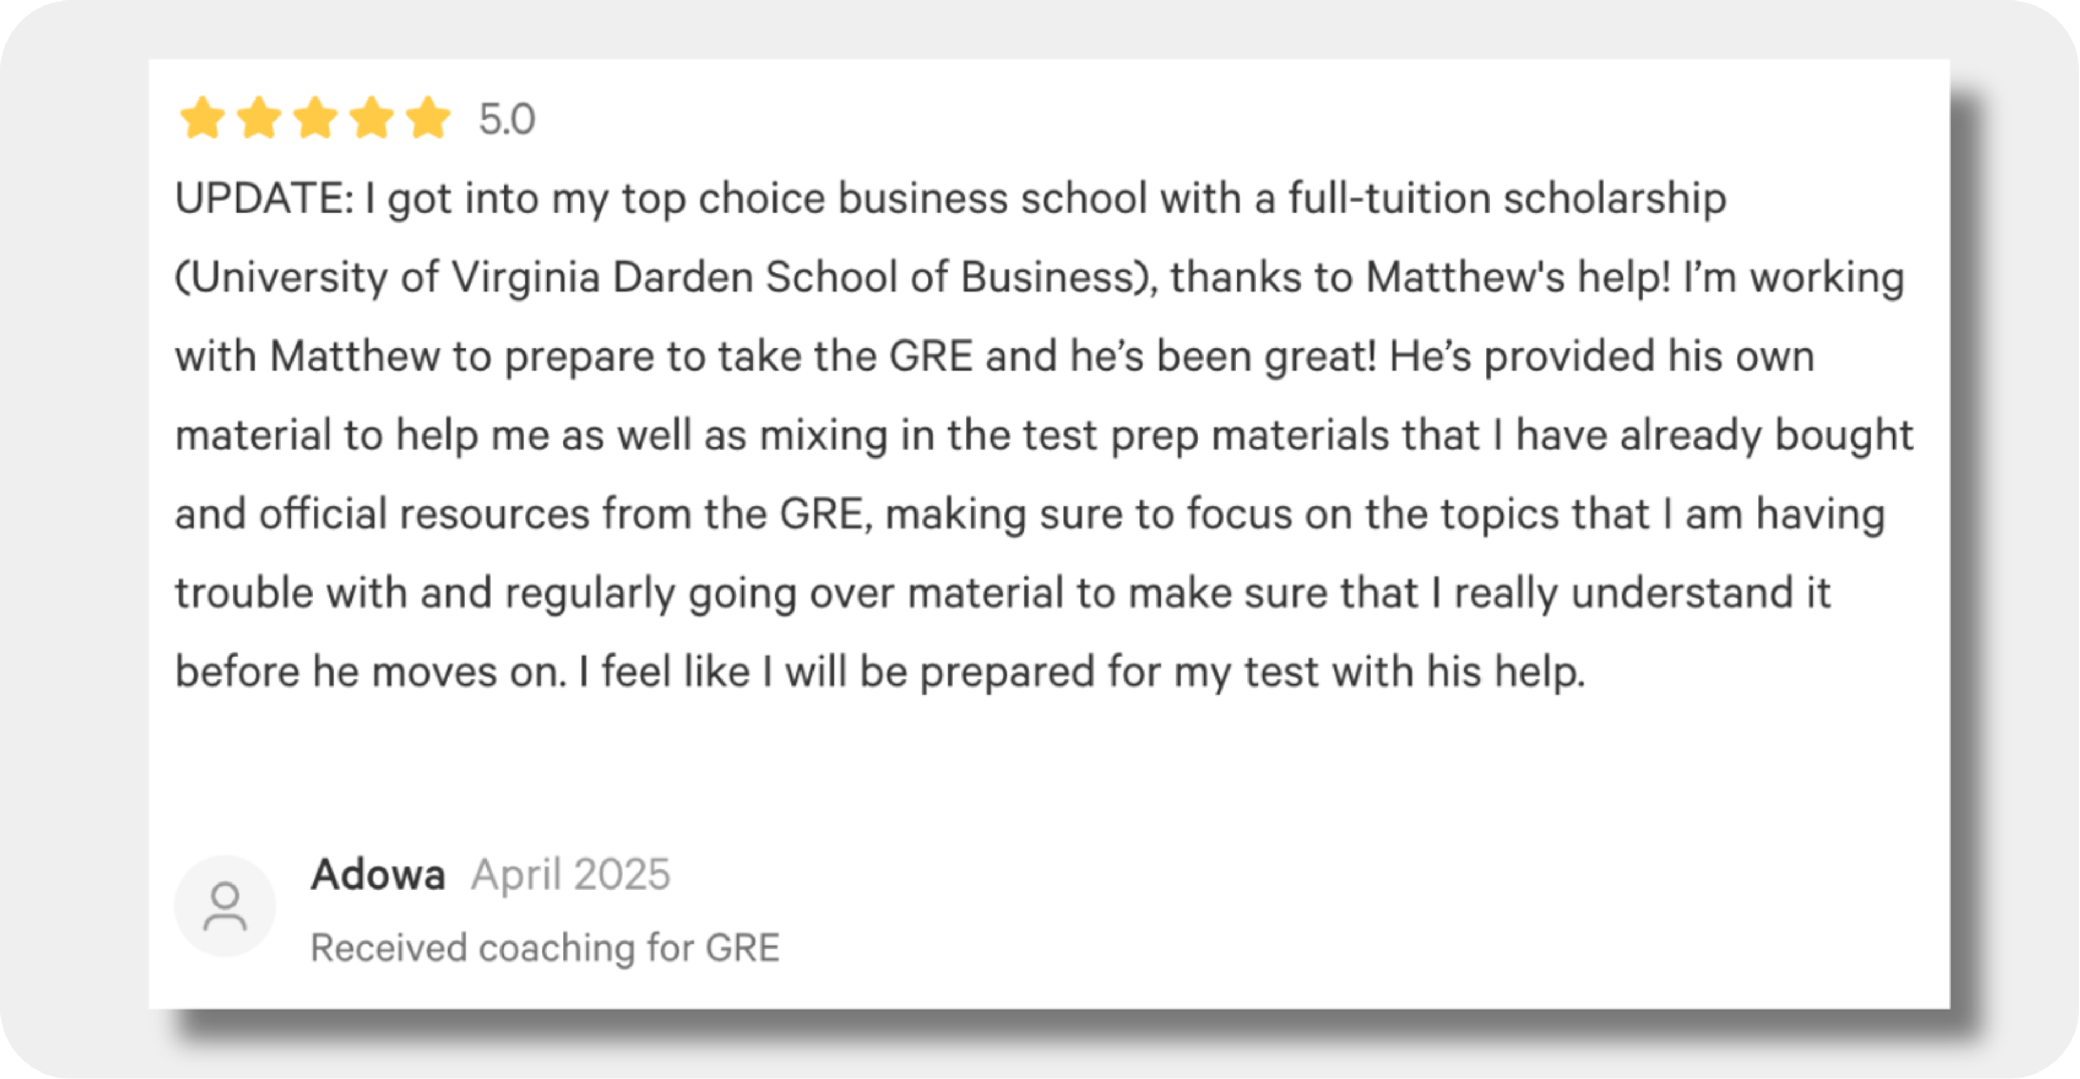
Task: Select the second yellow rating star
Action: coord(258,118)
